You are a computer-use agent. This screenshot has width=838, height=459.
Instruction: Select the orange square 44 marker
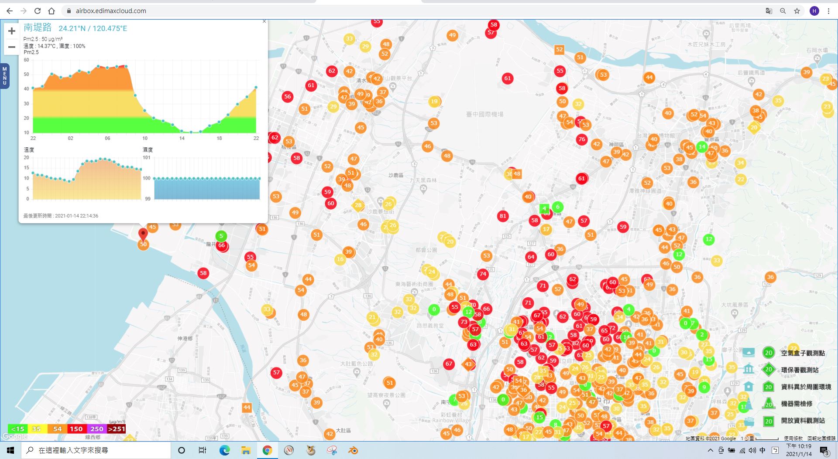click(x=247, y=408)
